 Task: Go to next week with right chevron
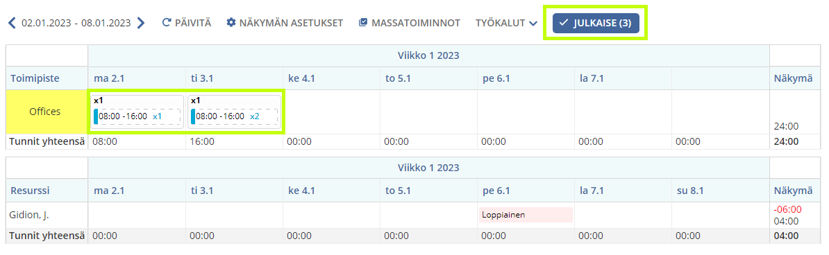click(x=141, y=23)
